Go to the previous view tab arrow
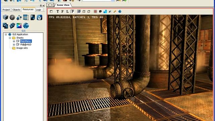This screenshot has height=121, width=215. click(x=48, y=5)
